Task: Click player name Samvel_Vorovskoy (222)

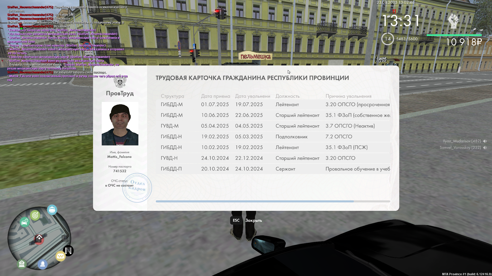Action: point(460,147)
